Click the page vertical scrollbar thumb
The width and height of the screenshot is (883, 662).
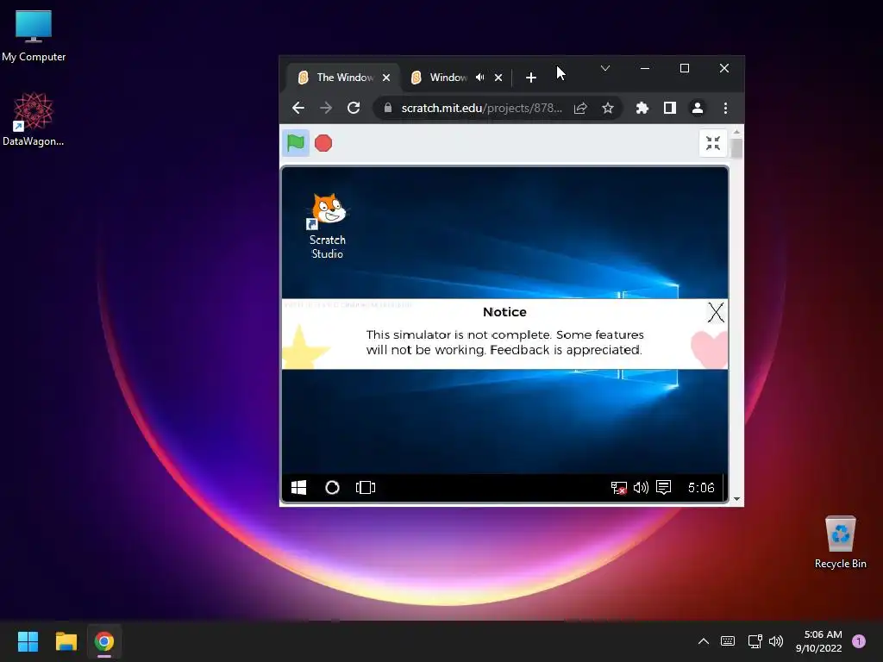pyautogui.click(x=736, y=148)
